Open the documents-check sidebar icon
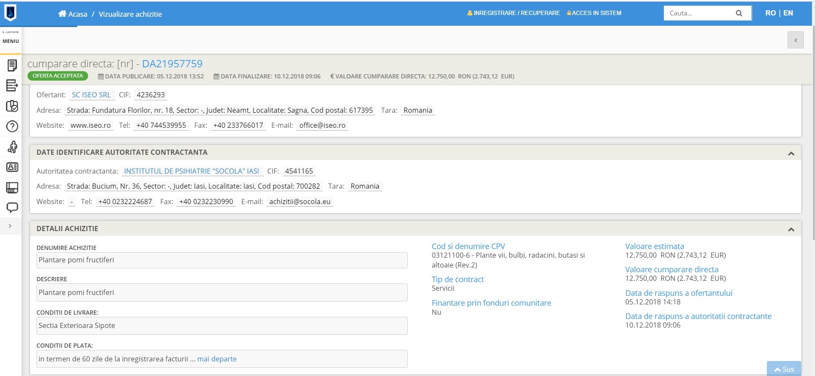815x376 pixels. [x=12, y=106]
